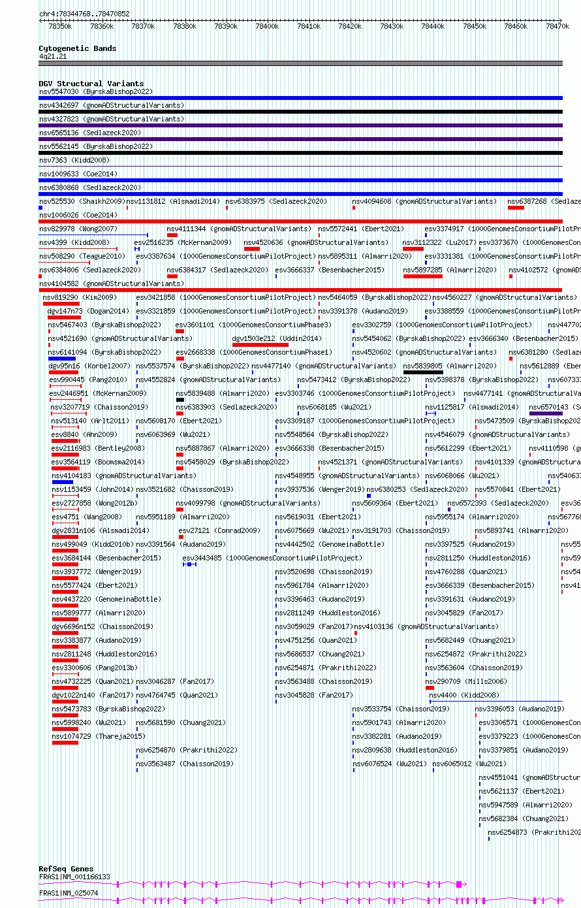Click variant dgv147n73 (Dogan2014)

pos(89,311)
